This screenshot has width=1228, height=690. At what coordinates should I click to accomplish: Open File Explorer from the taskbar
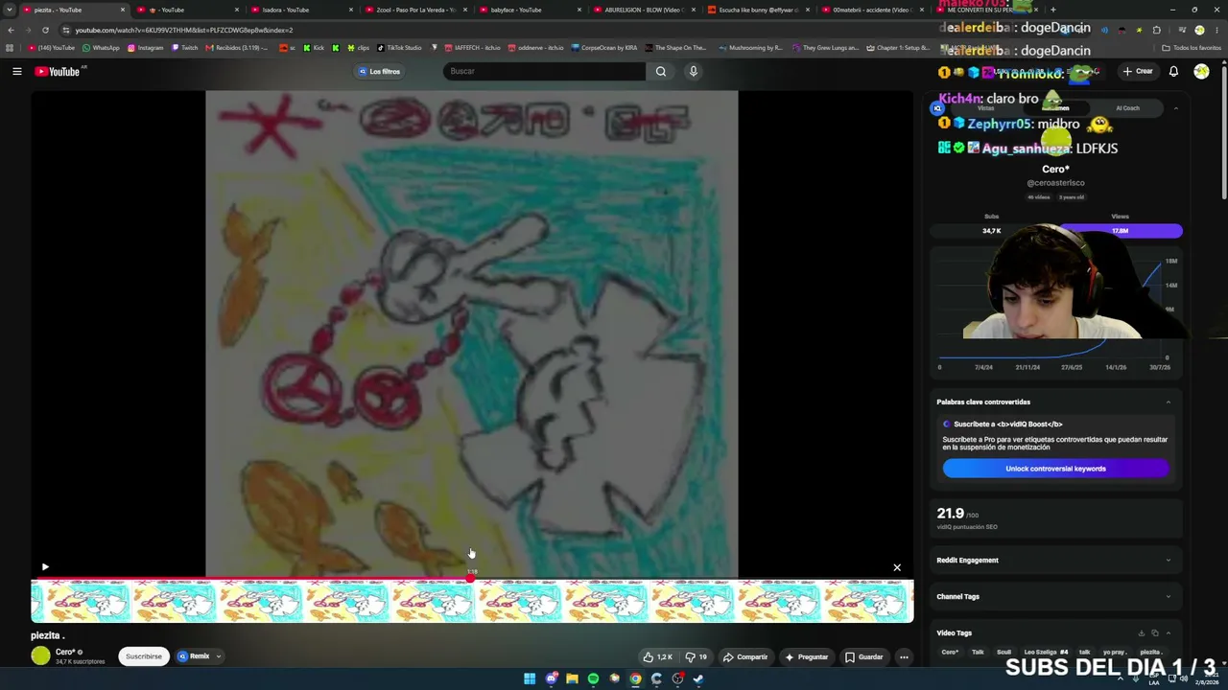pos(572,678)
